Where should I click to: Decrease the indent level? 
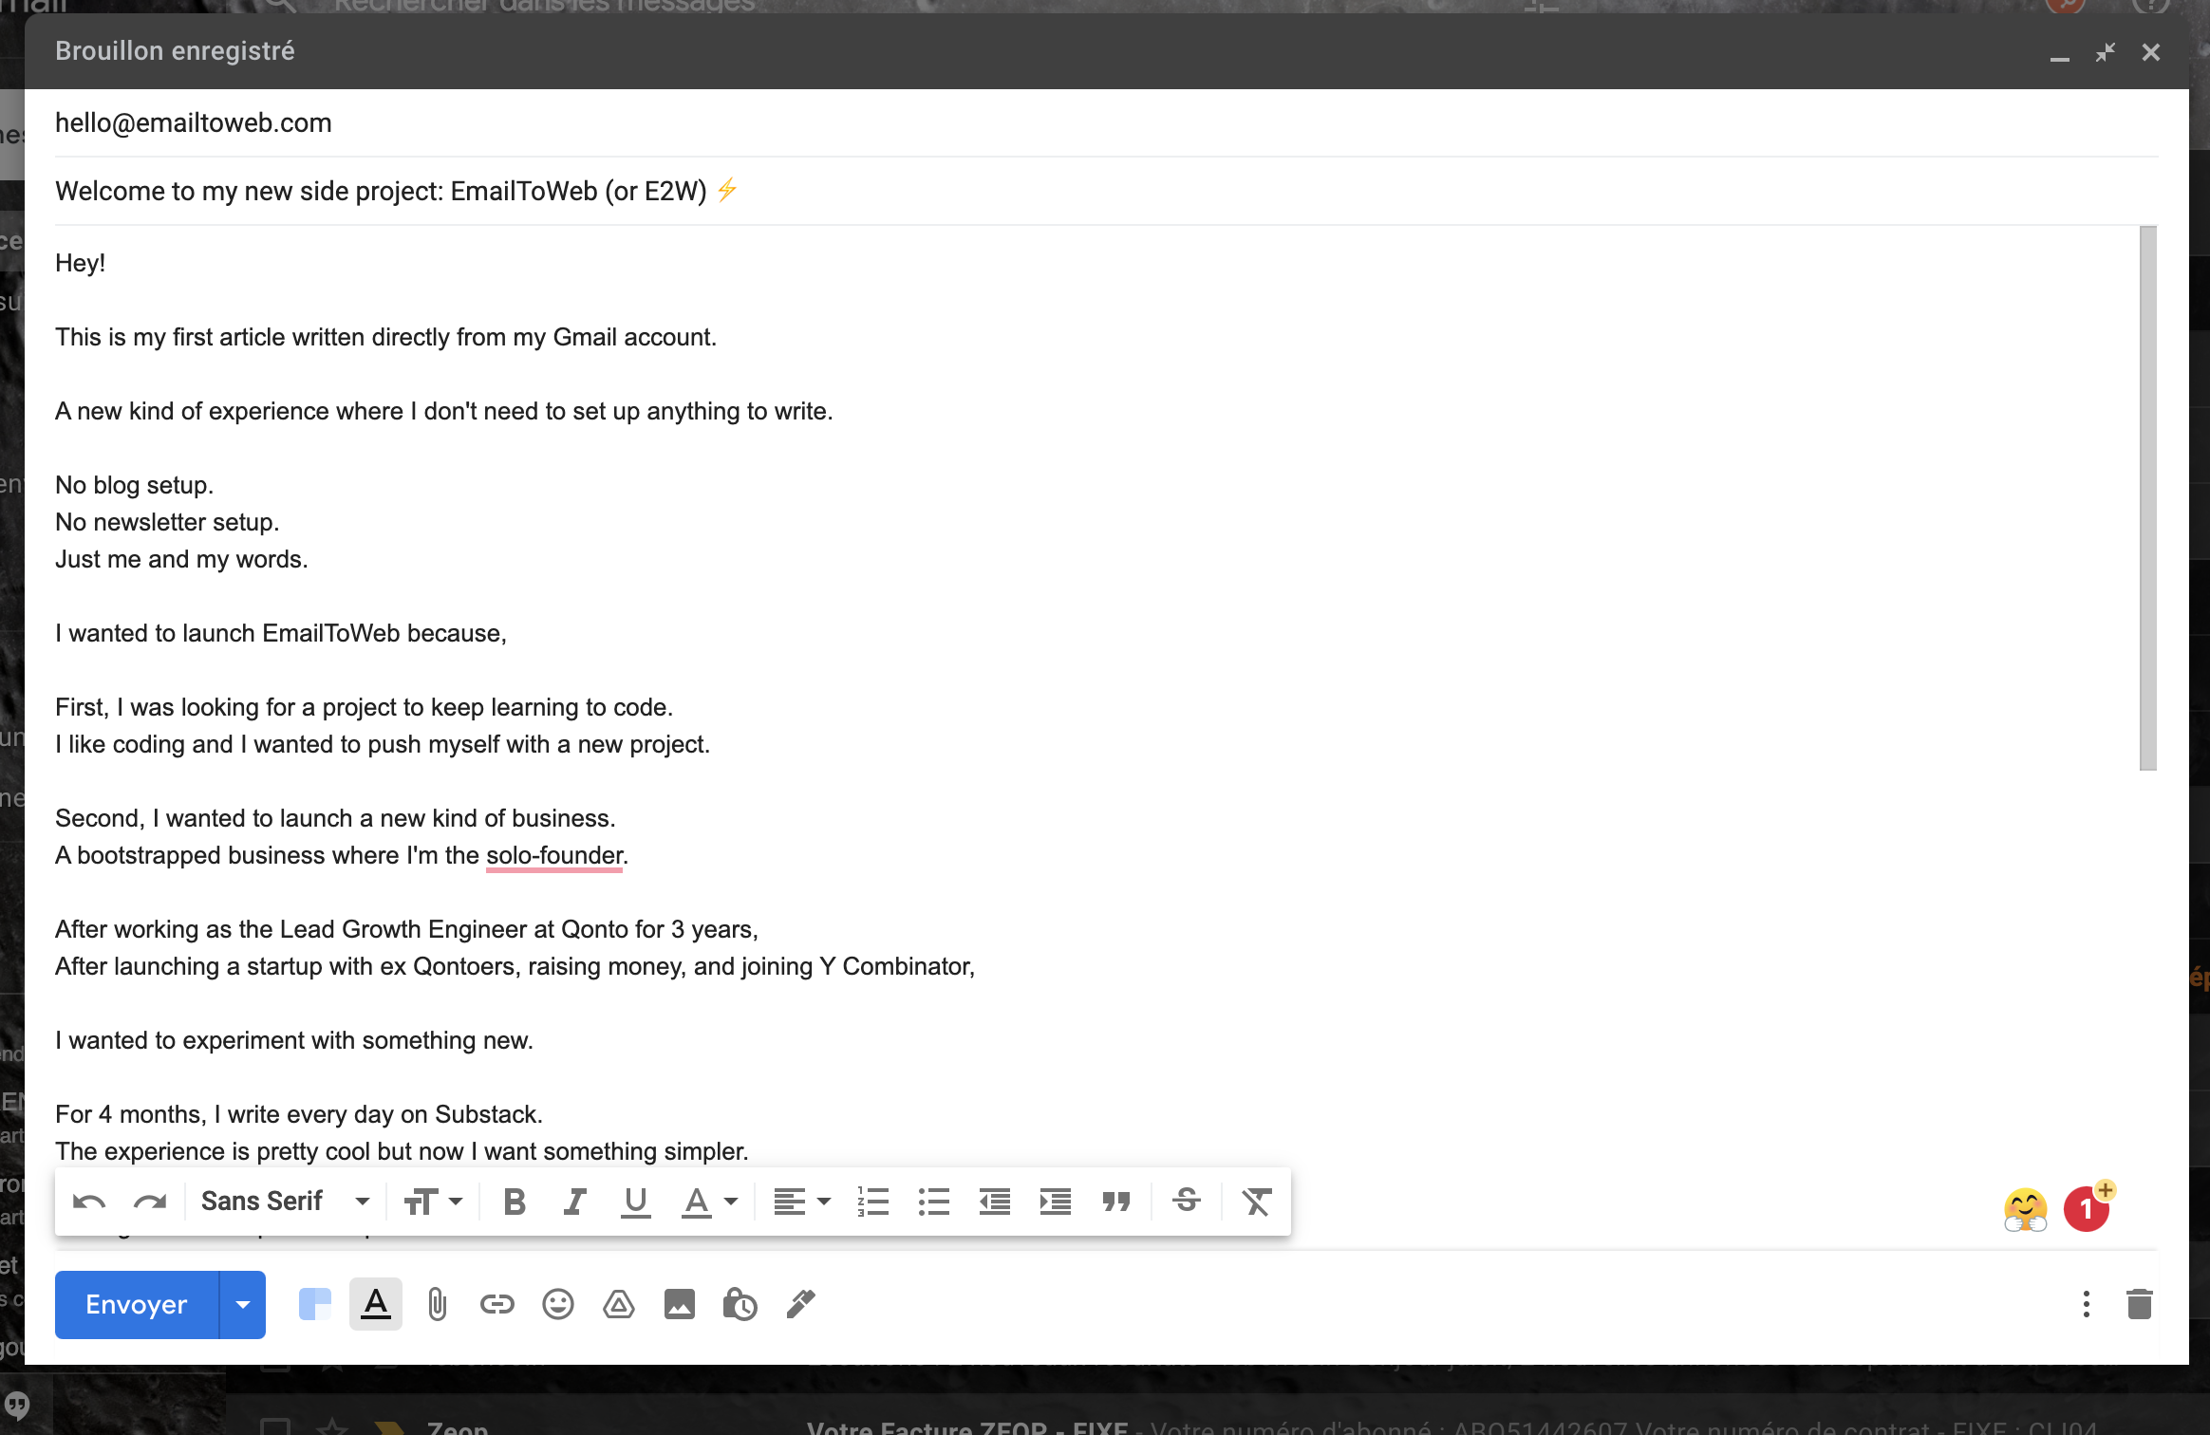pos(994,1202)
